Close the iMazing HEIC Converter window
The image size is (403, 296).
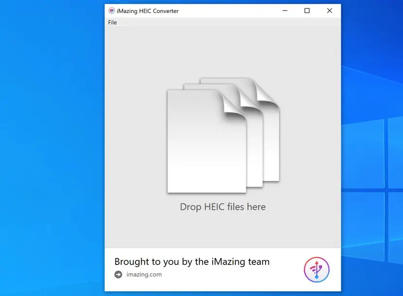pos(330,11)
